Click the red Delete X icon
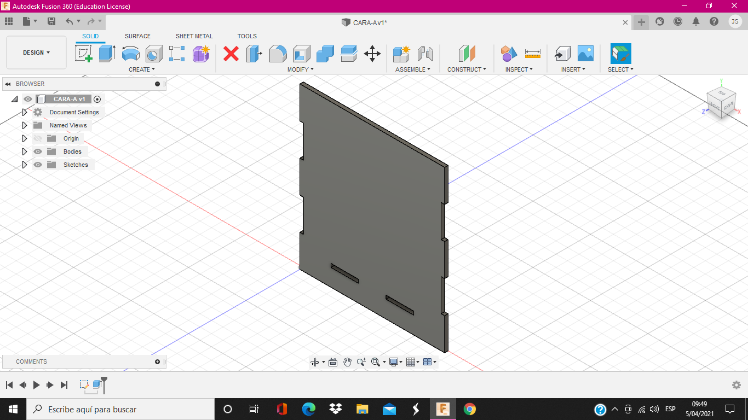Viewport: 748px width, 420px height. (x=231, y=54)
